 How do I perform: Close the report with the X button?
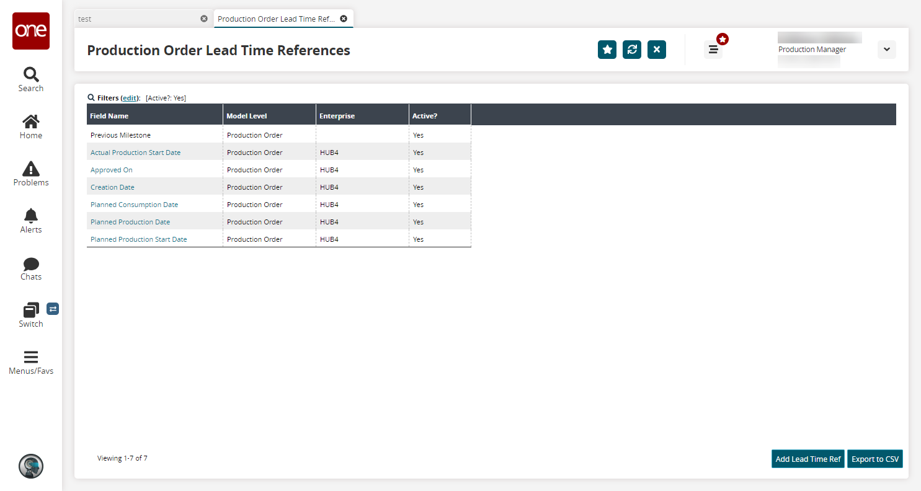click(657, 50)
